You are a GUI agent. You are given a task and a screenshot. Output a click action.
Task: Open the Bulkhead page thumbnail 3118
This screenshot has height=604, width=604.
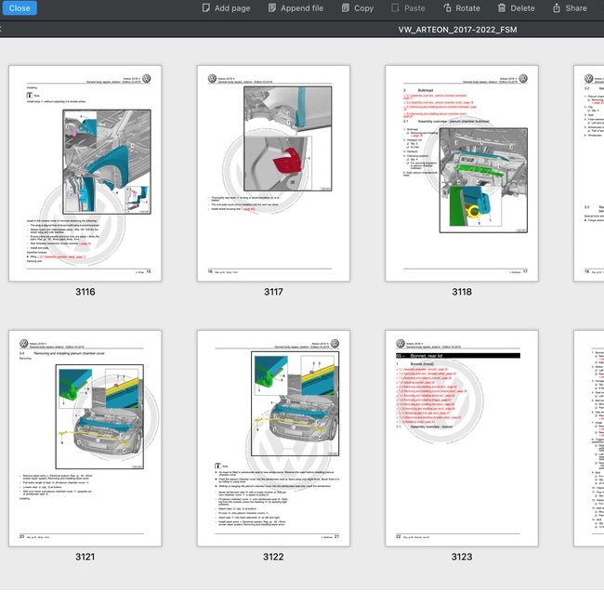(462, 173)
